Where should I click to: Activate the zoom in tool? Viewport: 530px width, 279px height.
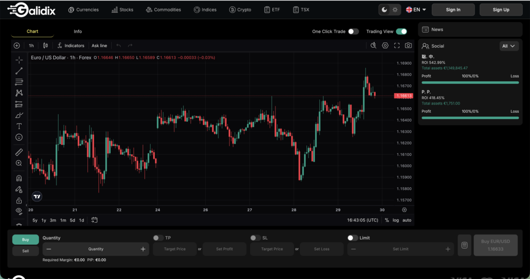19,164
